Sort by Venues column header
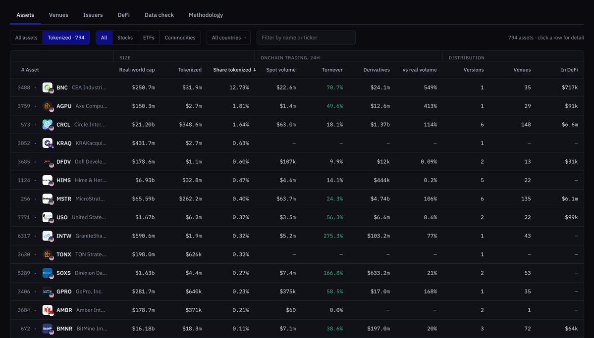594x338 pixels. pos(522,70)
